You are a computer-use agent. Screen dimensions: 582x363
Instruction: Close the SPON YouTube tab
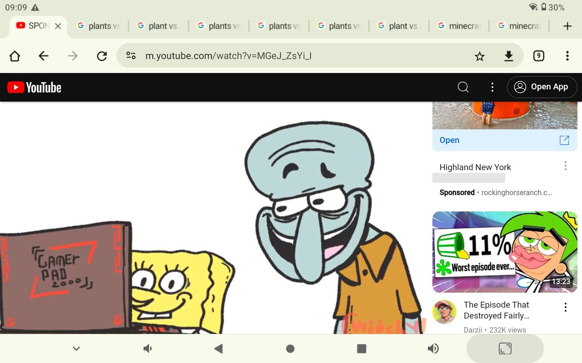tap(58, 26)
